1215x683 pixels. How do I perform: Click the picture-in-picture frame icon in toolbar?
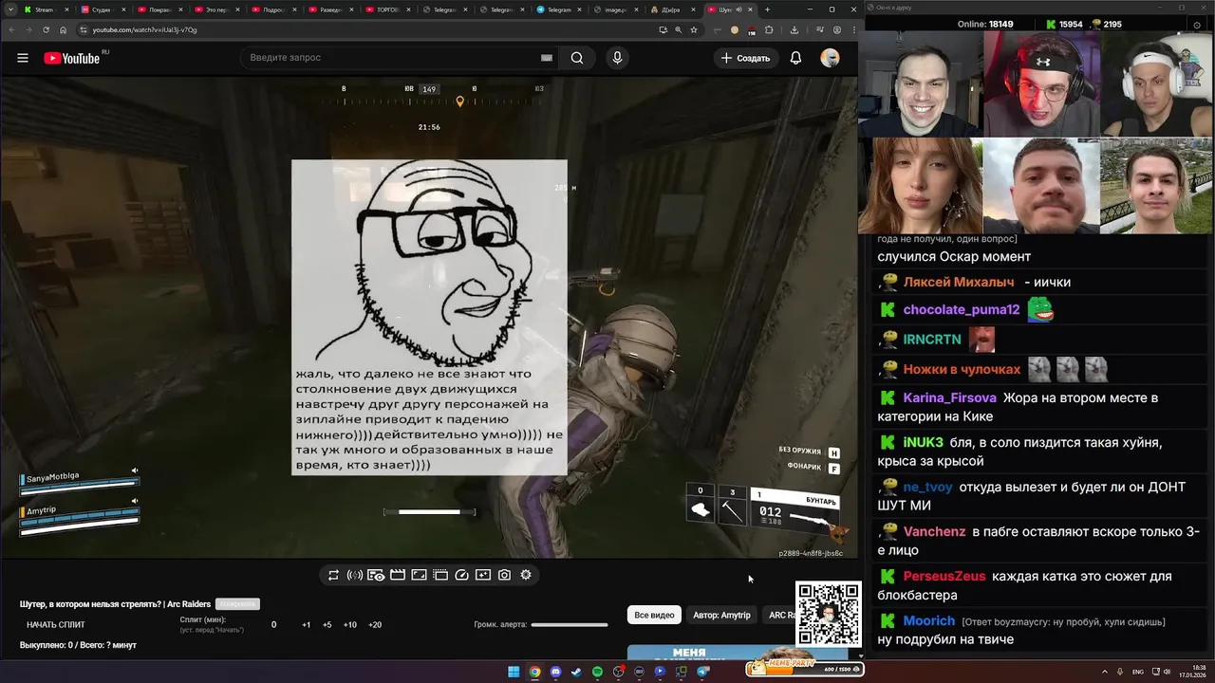[x=419, y=575]
